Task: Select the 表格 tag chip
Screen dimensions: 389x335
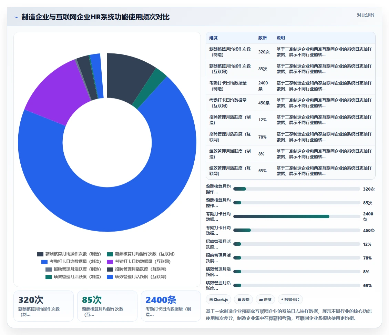Action: (x=243, y=300)
